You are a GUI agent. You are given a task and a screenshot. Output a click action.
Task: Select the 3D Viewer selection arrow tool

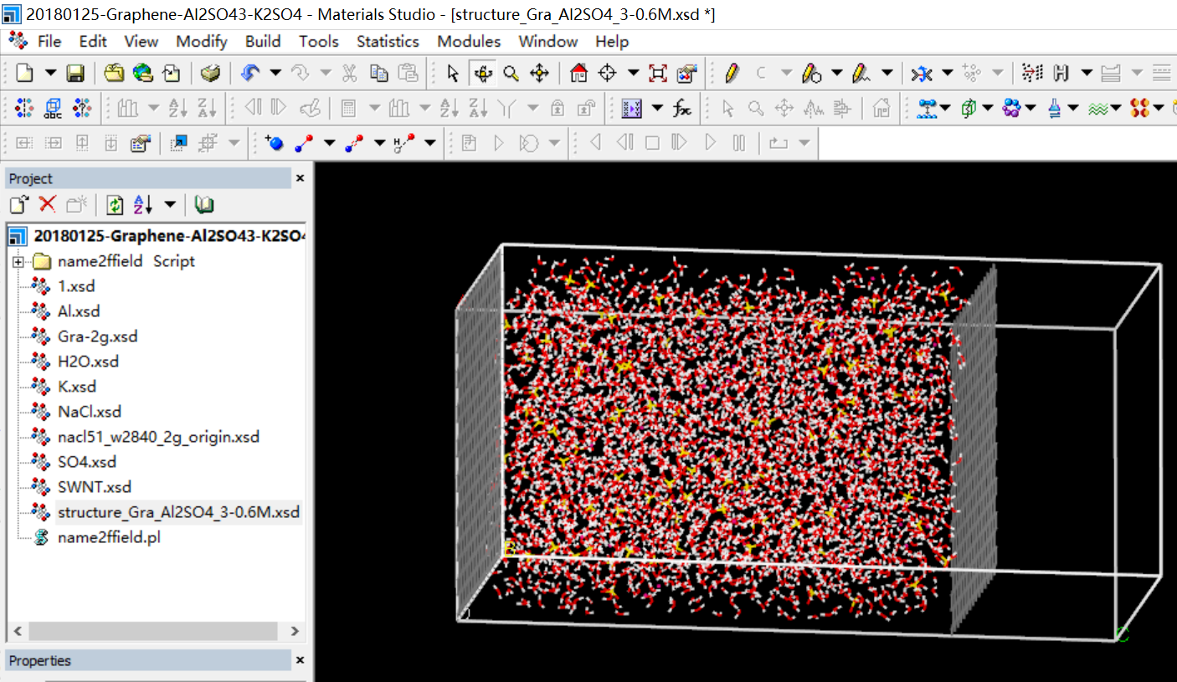(x=453, y=74)
